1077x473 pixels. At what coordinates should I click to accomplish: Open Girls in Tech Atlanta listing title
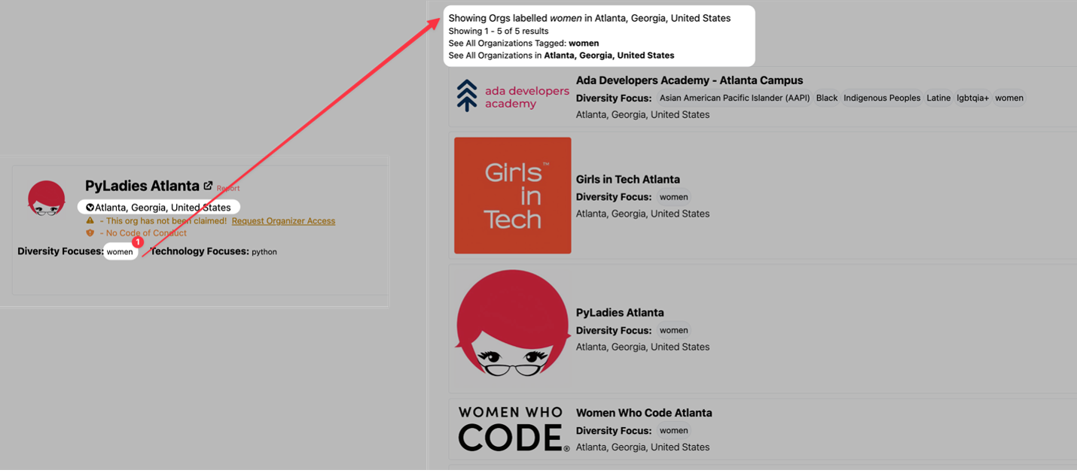pos(627,180)
